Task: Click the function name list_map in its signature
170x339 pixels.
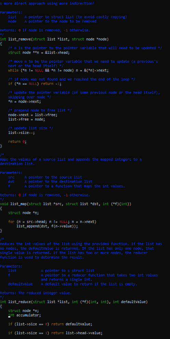Action: (18, 204)
